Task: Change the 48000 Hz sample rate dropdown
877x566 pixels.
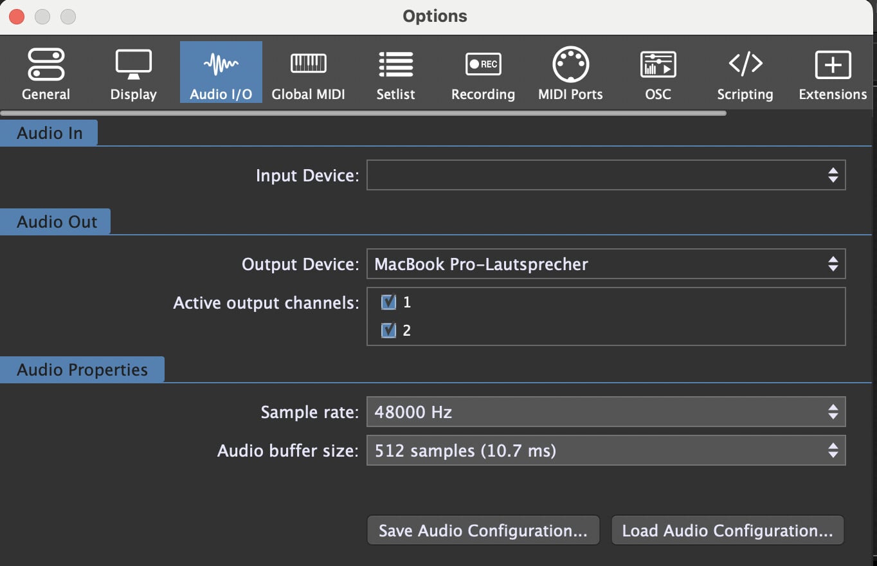Action: coord(606,412)
